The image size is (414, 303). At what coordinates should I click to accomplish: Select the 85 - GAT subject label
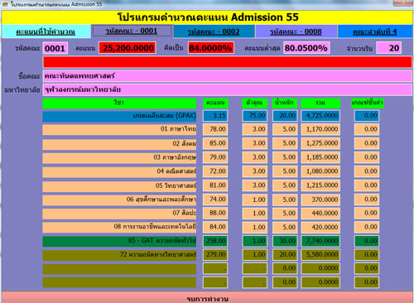point(119,241)
